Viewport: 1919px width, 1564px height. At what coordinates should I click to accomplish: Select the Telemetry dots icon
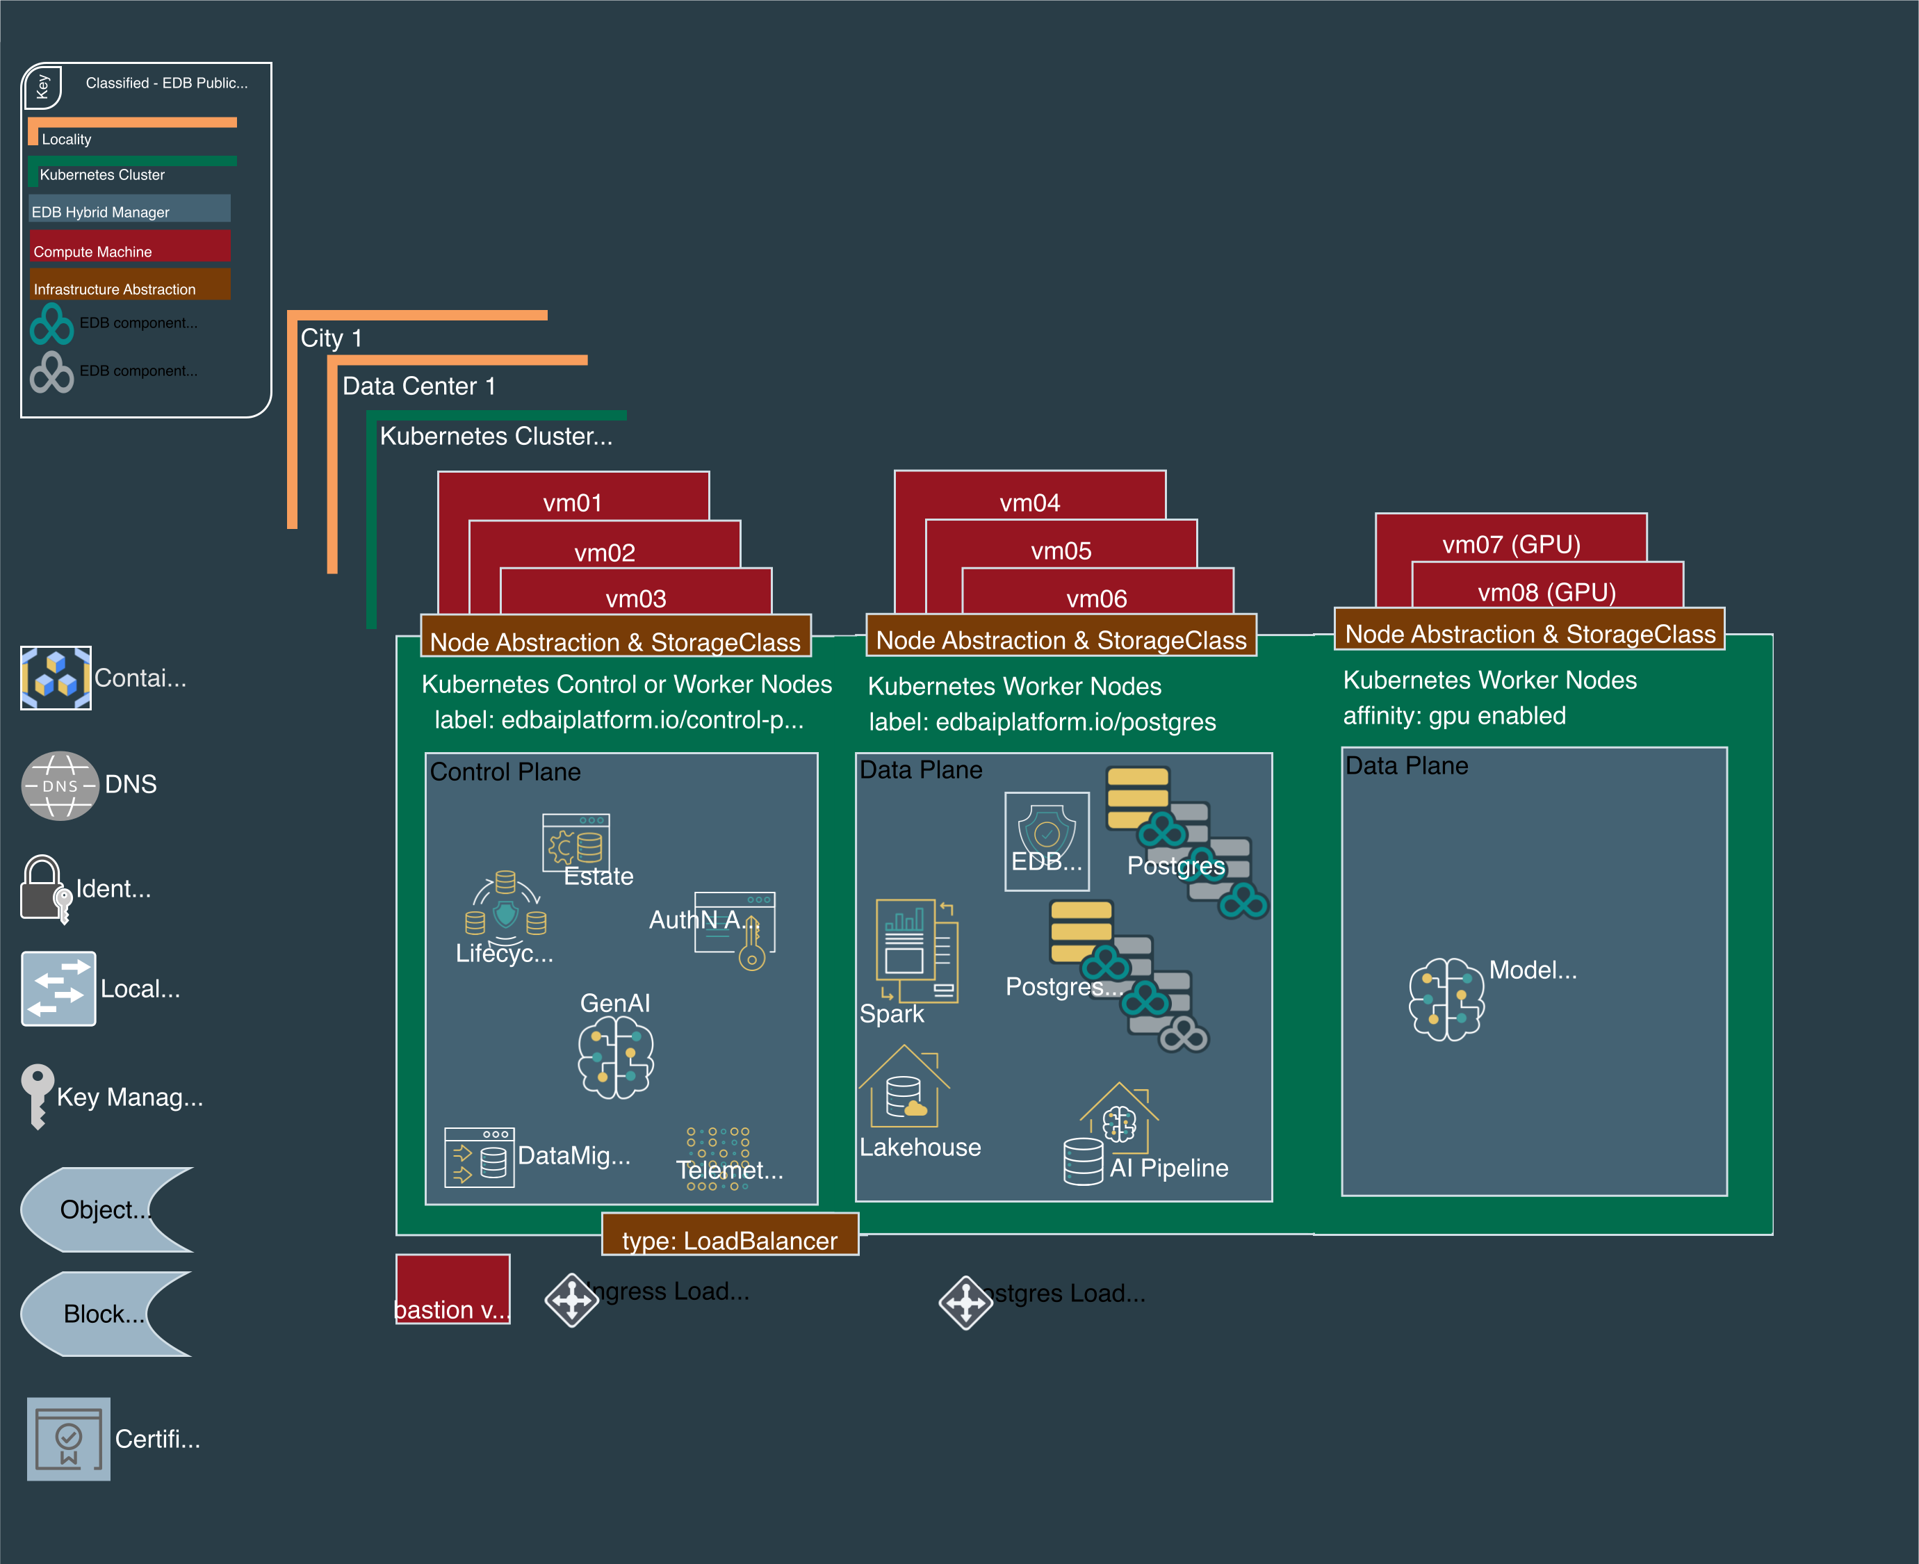717,1159
